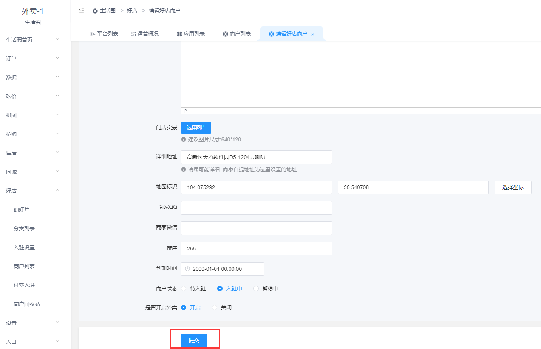Click the 生活圈 breadcrumb icon

[95, 11]
